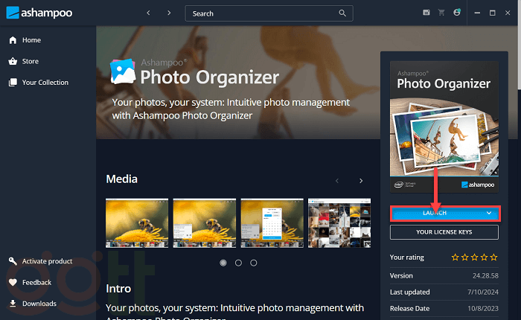Open the fourth media thumbnail with photo grid
The width and height of the screenshot is (521, 320).
coord(339,223)
